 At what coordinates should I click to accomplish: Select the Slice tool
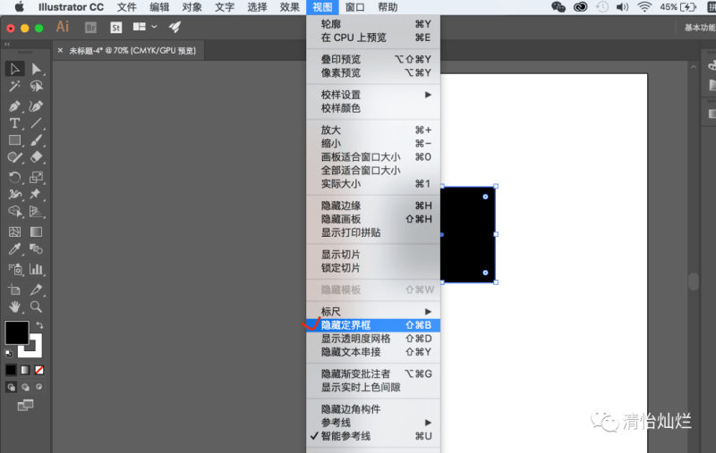tap(36, 289)
